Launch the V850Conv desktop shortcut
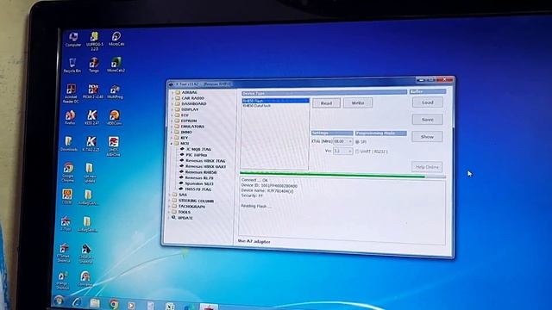Image resolution: width=552 pixels, height=310 pixels. [114, 117]
